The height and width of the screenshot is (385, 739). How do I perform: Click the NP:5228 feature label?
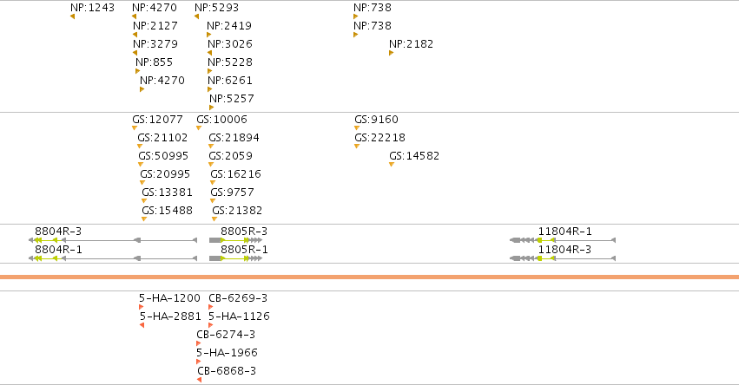point(230,62)
